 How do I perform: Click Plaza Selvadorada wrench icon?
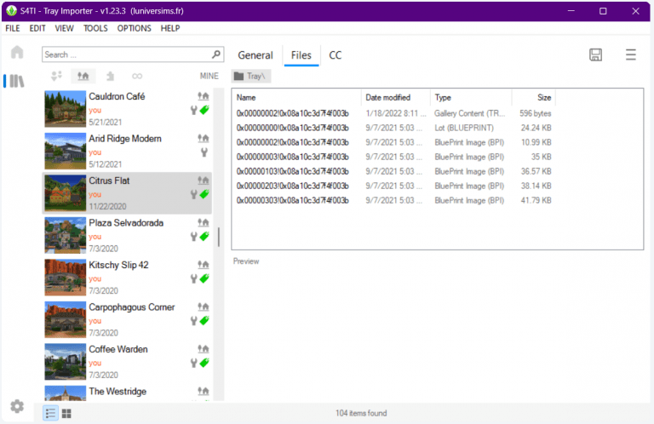(x=193, y=237)
